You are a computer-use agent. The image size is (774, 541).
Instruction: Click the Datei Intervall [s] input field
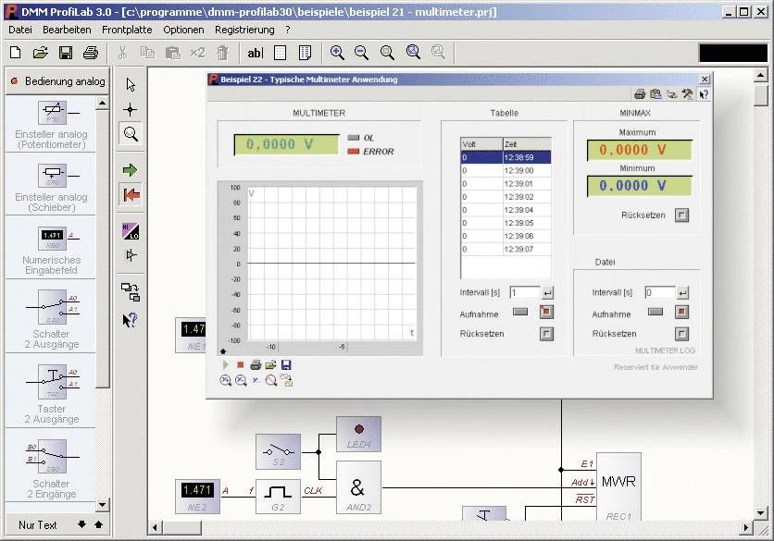(x=658, y=293)
